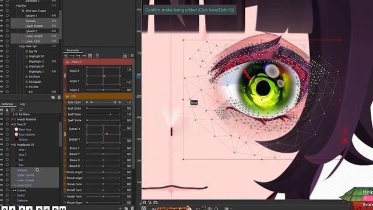Click the third camera icon below canvas
This screenshot has width=373, height=210.
(x=156, y=202)
